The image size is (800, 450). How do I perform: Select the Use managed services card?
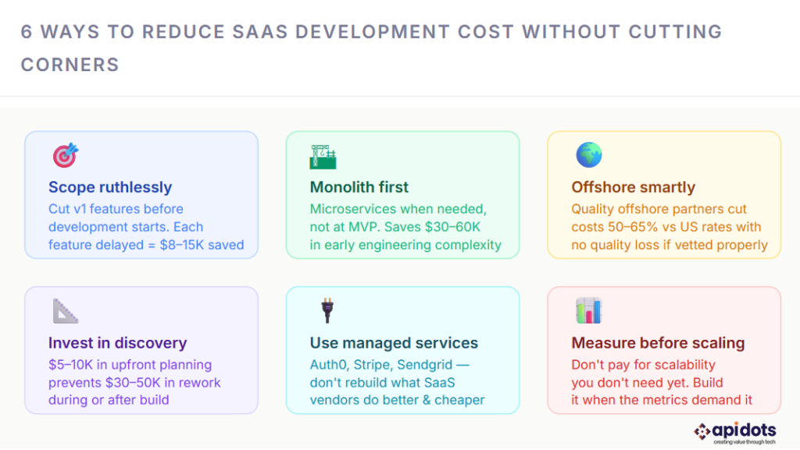tap(402, 350)
